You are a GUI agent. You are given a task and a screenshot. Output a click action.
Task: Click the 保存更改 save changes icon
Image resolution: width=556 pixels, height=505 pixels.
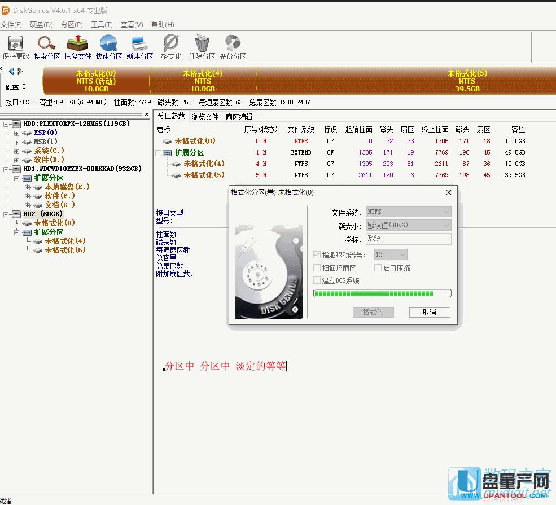point(16,47)
